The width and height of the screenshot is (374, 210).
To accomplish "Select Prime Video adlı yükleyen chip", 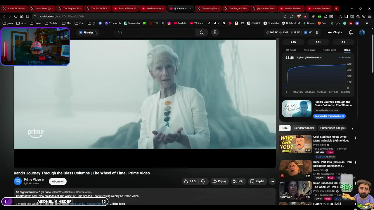I will coord(333,128).
